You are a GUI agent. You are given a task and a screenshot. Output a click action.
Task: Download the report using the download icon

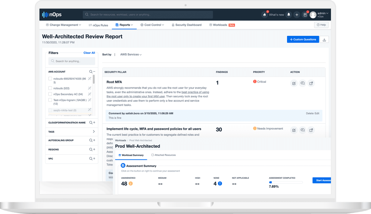(x=324, y=39)
